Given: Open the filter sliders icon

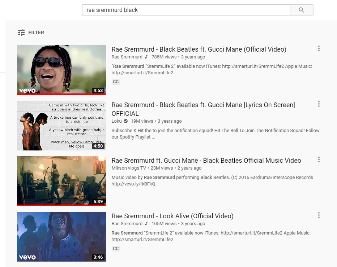Looking at the screenshot, I should pos(21,32).
